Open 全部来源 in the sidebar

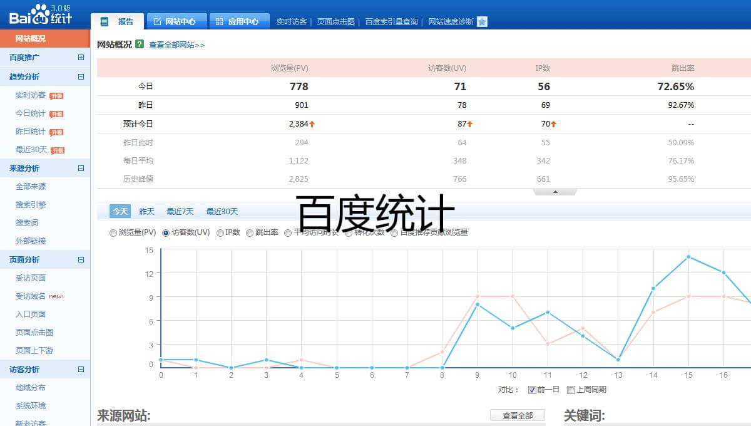[31, 187]
